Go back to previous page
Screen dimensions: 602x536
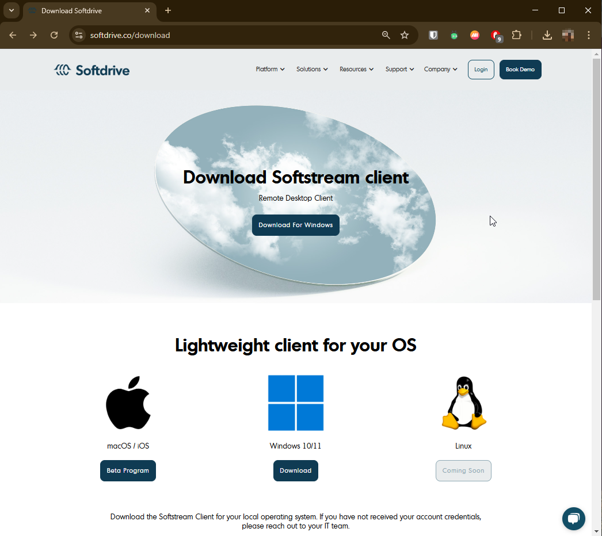click(x=13, y=35)
